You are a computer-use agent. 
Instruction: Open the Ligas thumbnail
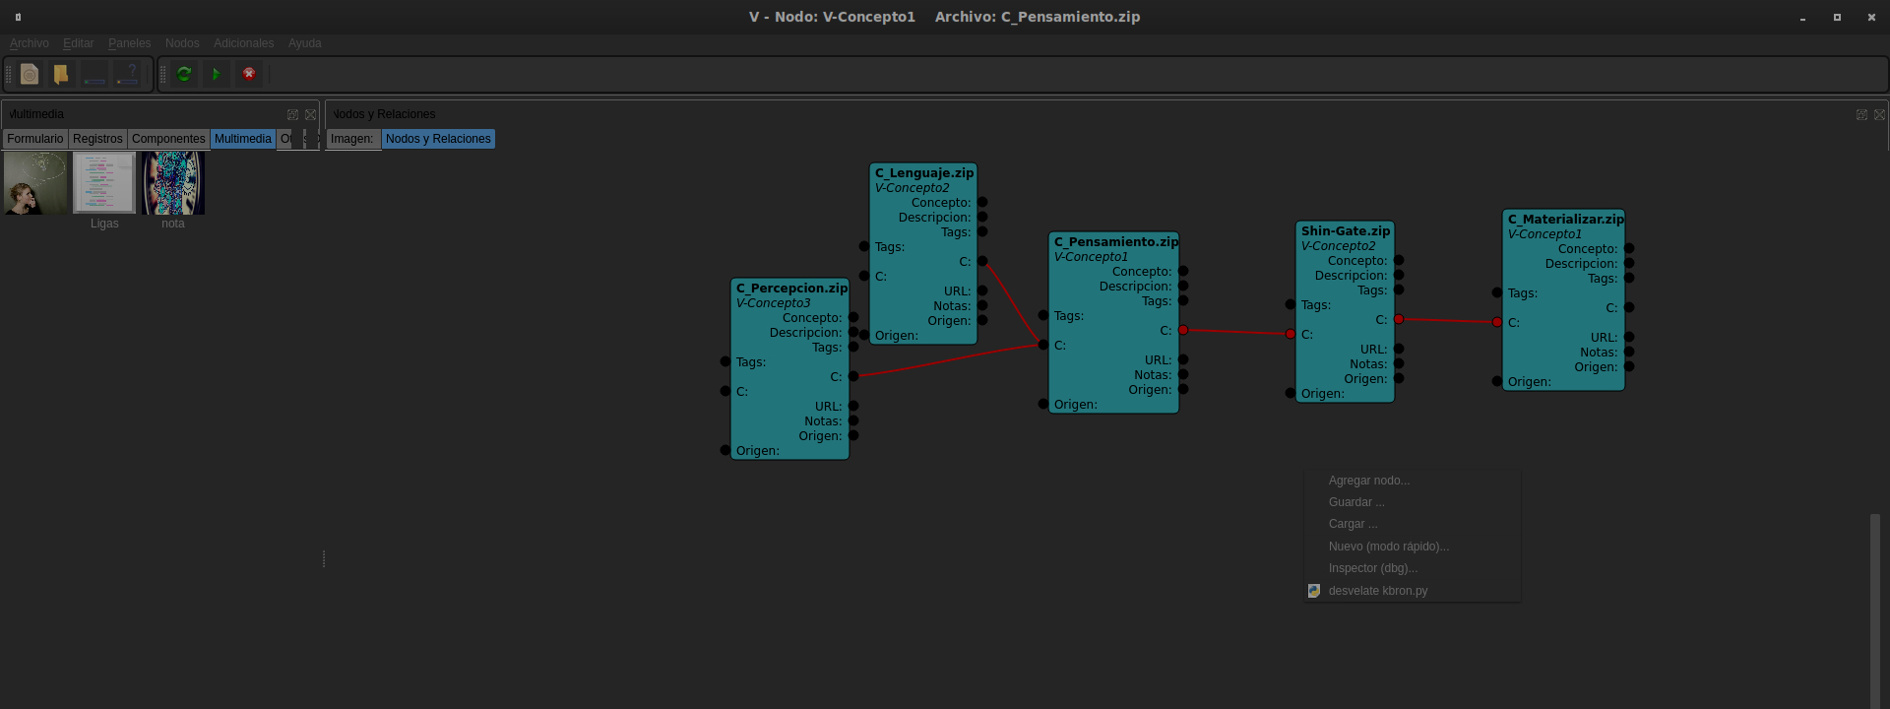click(104, 183)
